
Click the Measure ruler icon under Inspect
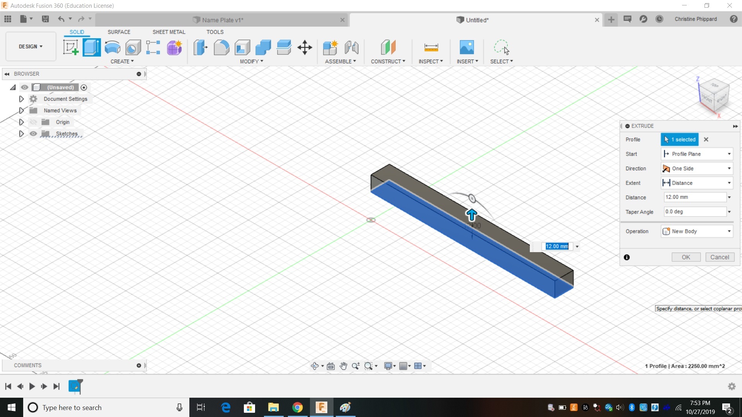pyautogui.click(x=431, y=48)
